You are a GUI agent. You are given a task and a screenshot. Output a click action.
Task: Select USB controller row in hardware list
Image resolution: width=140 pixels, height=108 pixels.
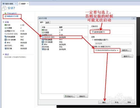[64, 42]
